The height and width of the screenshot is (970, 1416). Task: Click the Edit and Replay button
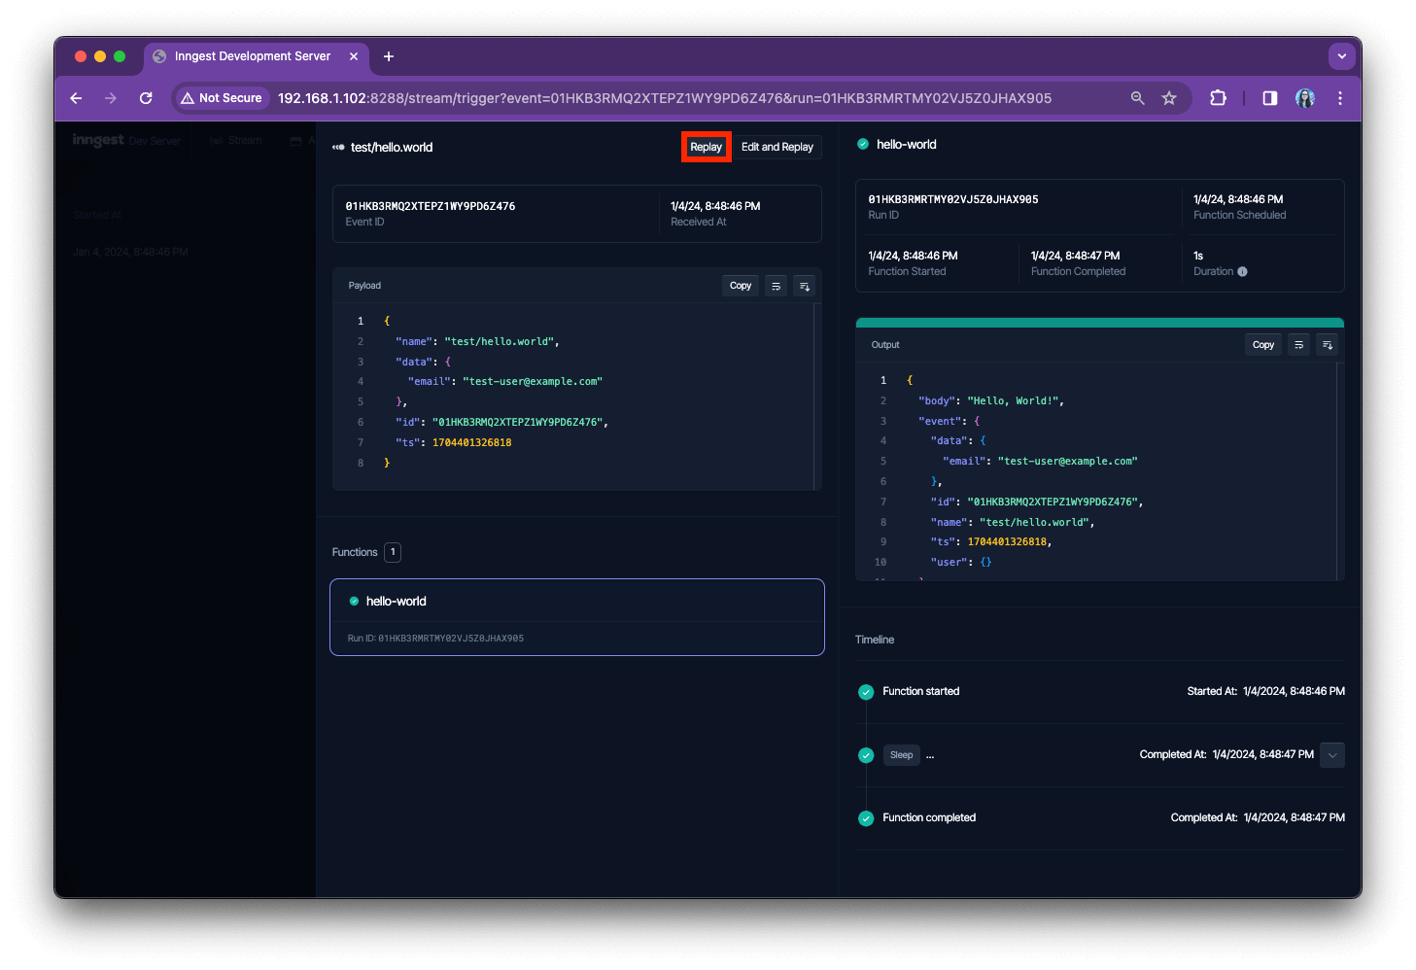click(777, 147)
